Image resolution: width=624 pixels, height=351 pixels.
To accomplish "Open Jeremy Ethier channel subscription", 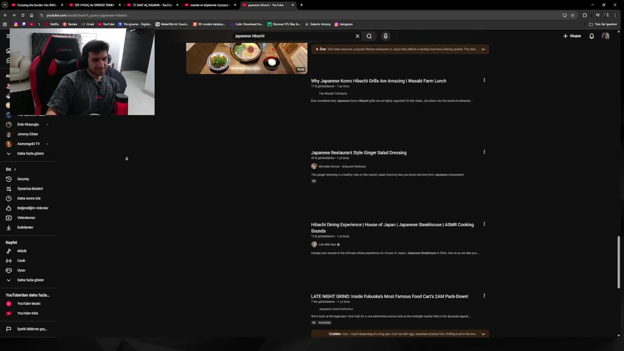I will (28, 134).
